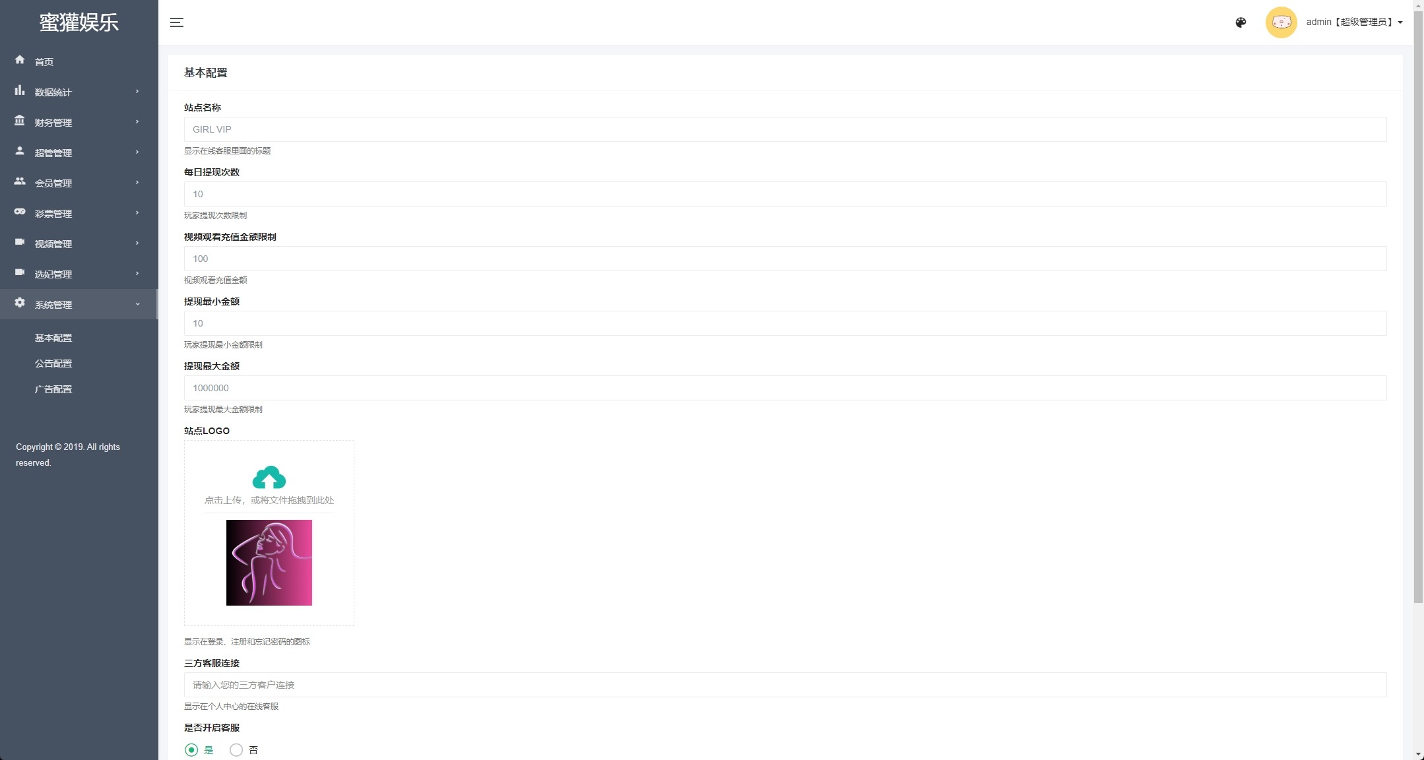This screenshot has height=760, width=1424.
Task: Open 公告配置 announcement configuration page
Action: 53,364
